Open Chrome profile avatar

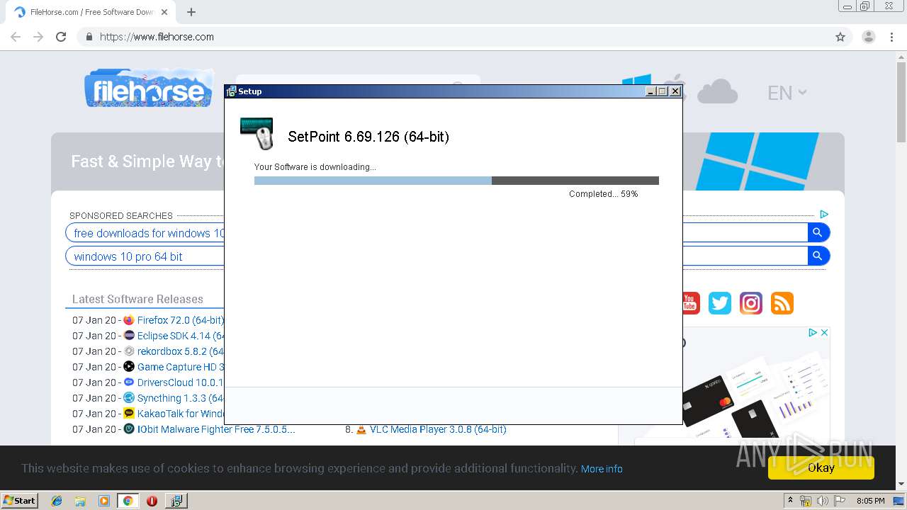coord(869,37)
